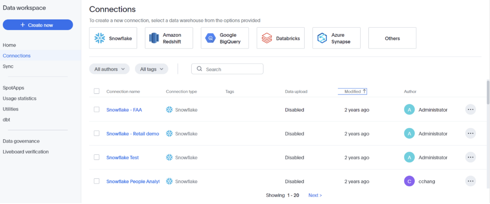Open Usage statistics from the sidebar

coord(20,98)
